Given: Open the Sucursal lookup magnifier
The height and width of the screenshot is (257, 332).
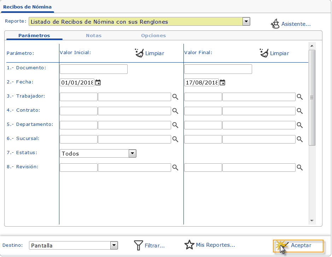Looking at the screenshot, I should click(x=175, y=139).
